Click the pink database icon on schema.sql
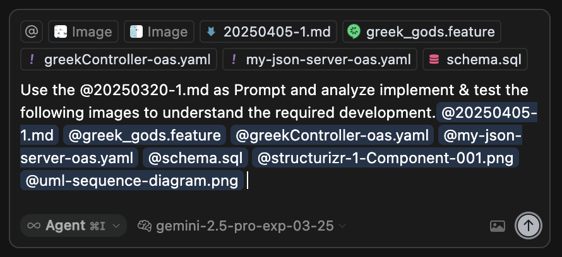The image size is (562, 257). 434,59
